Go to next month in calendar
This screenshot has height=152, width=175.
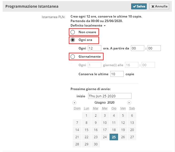129,103
